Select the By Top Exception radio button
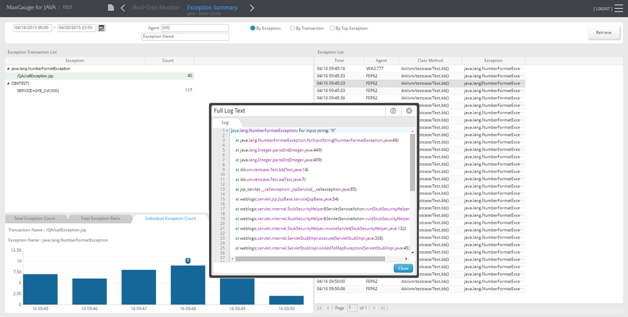Screen dimensions: 628x317 coord(332,28)
